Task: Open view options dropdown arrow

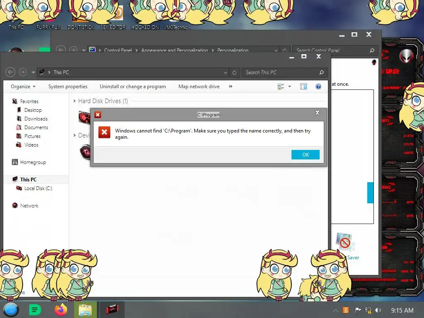Action: (x=289, y=87)
